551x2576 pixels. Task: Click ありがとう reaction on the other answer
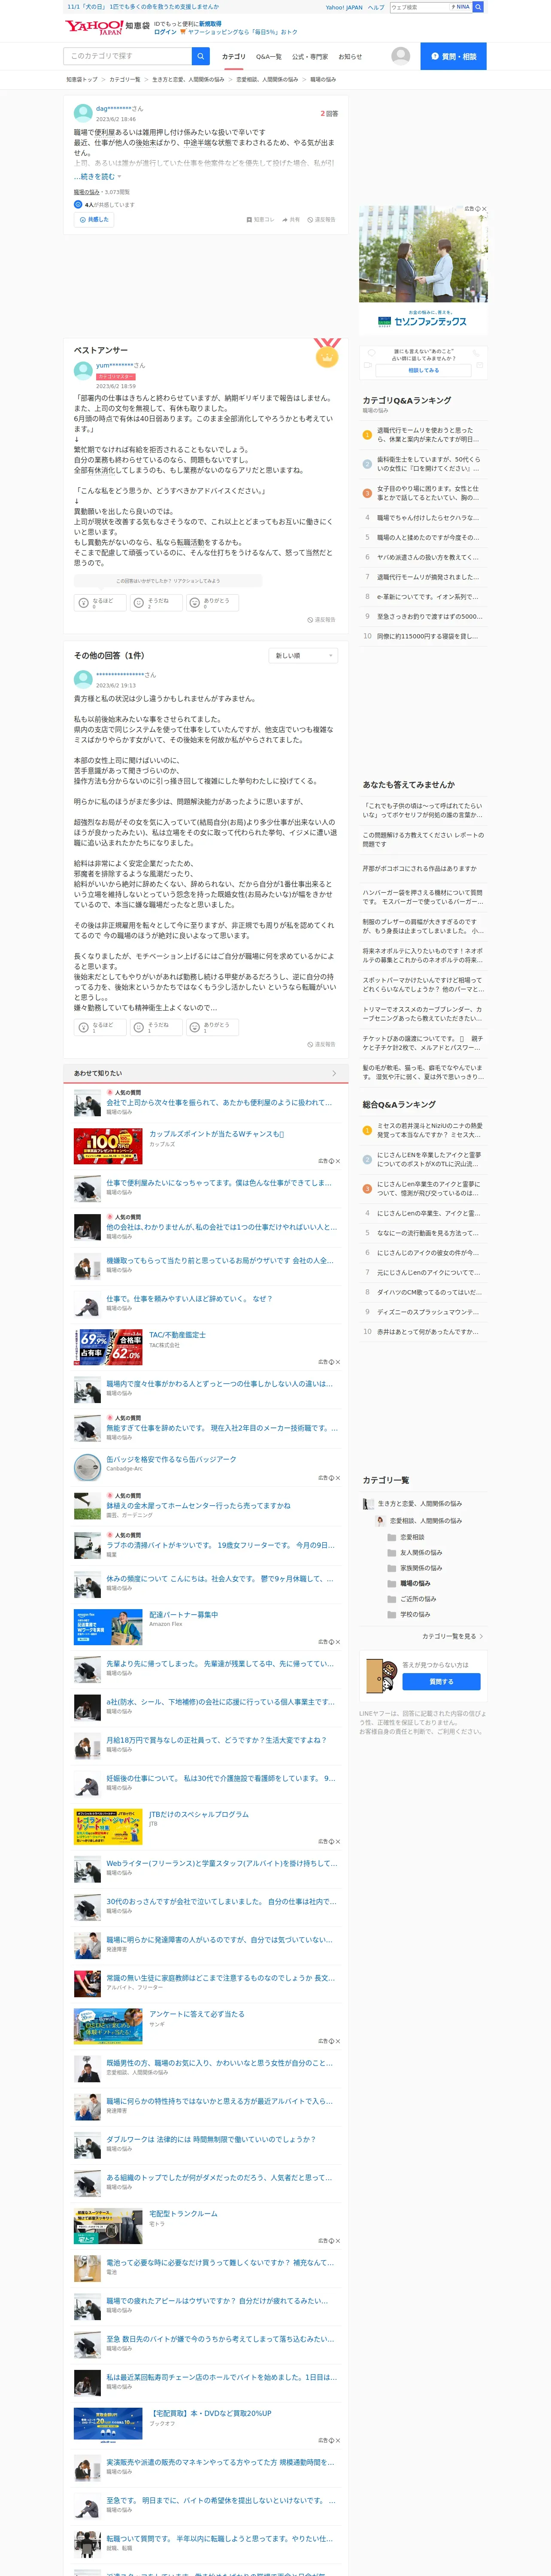pyautogui.click(x=213, y=1026)
